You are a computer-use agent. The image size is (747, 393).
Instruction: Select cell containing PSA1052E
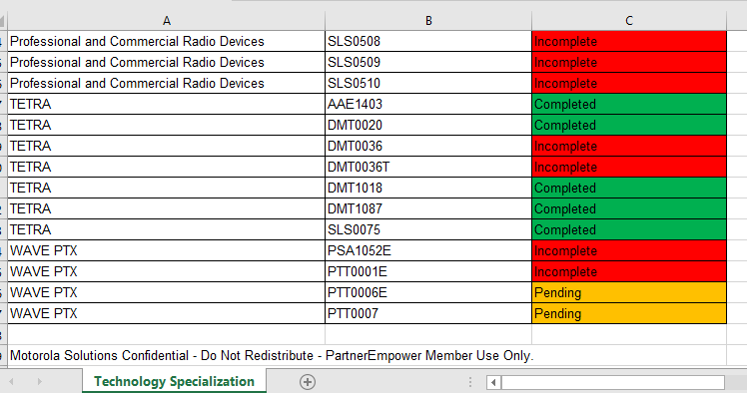click(x=428, y=250)
